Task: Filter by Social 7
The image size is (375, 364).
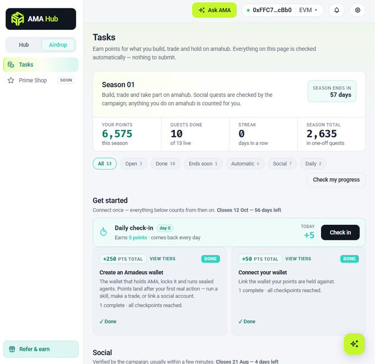Action: pyautogui.click(x=282, y=163)
